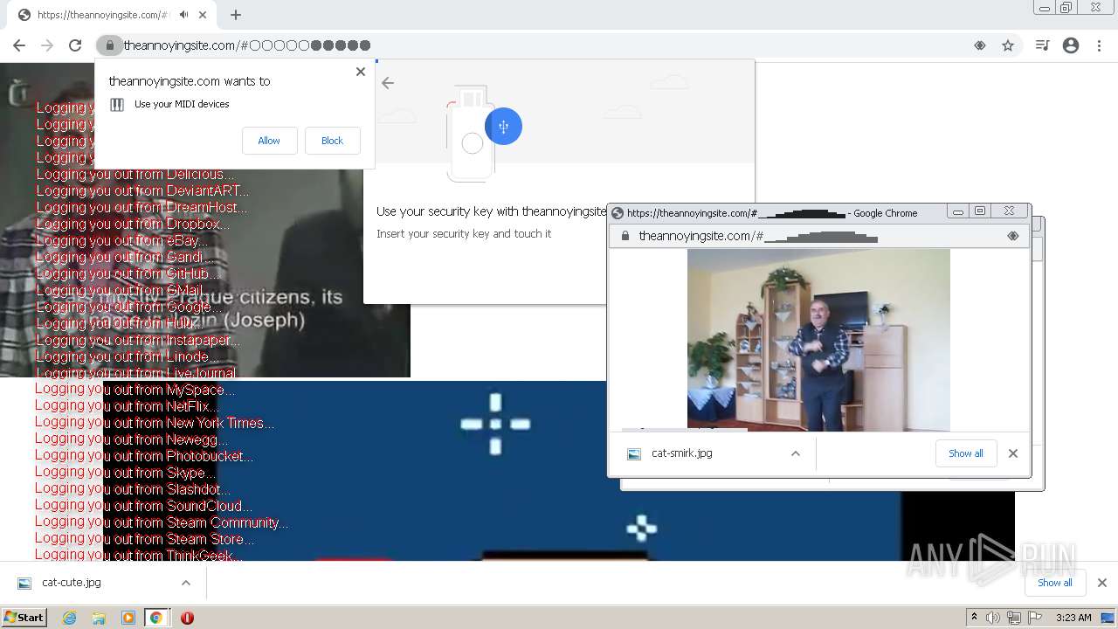
Task: Allow MIDI device access
Action: [269, 141]
